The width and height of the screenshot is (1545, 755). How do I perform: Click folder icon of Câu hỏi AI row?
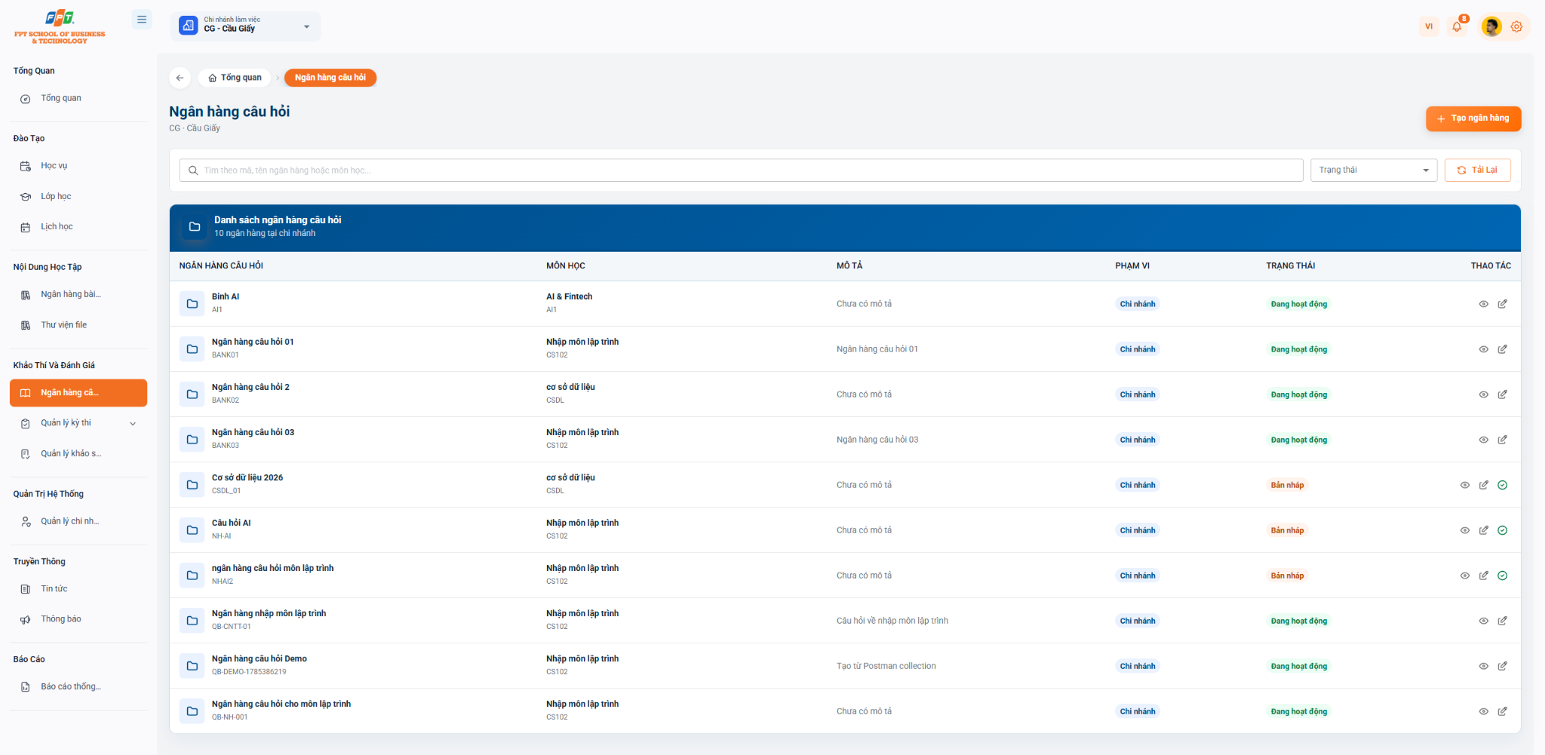click(192, 530)
